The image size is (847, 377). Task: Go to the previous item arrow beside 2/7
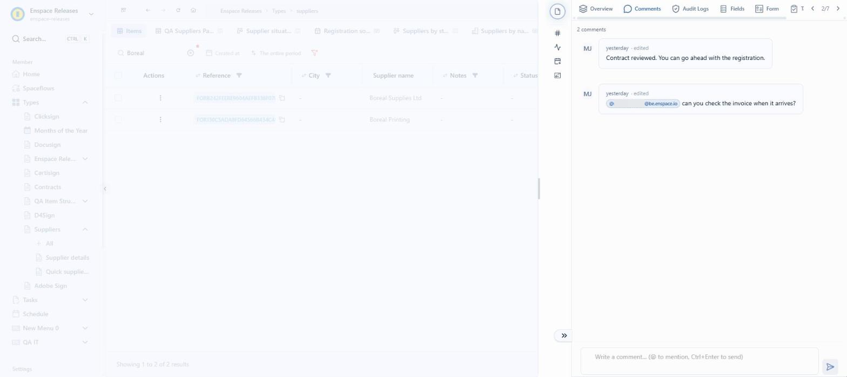coord(812,9)
